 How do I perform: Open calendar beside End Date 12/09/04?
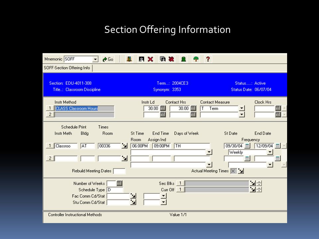(277, 146)
